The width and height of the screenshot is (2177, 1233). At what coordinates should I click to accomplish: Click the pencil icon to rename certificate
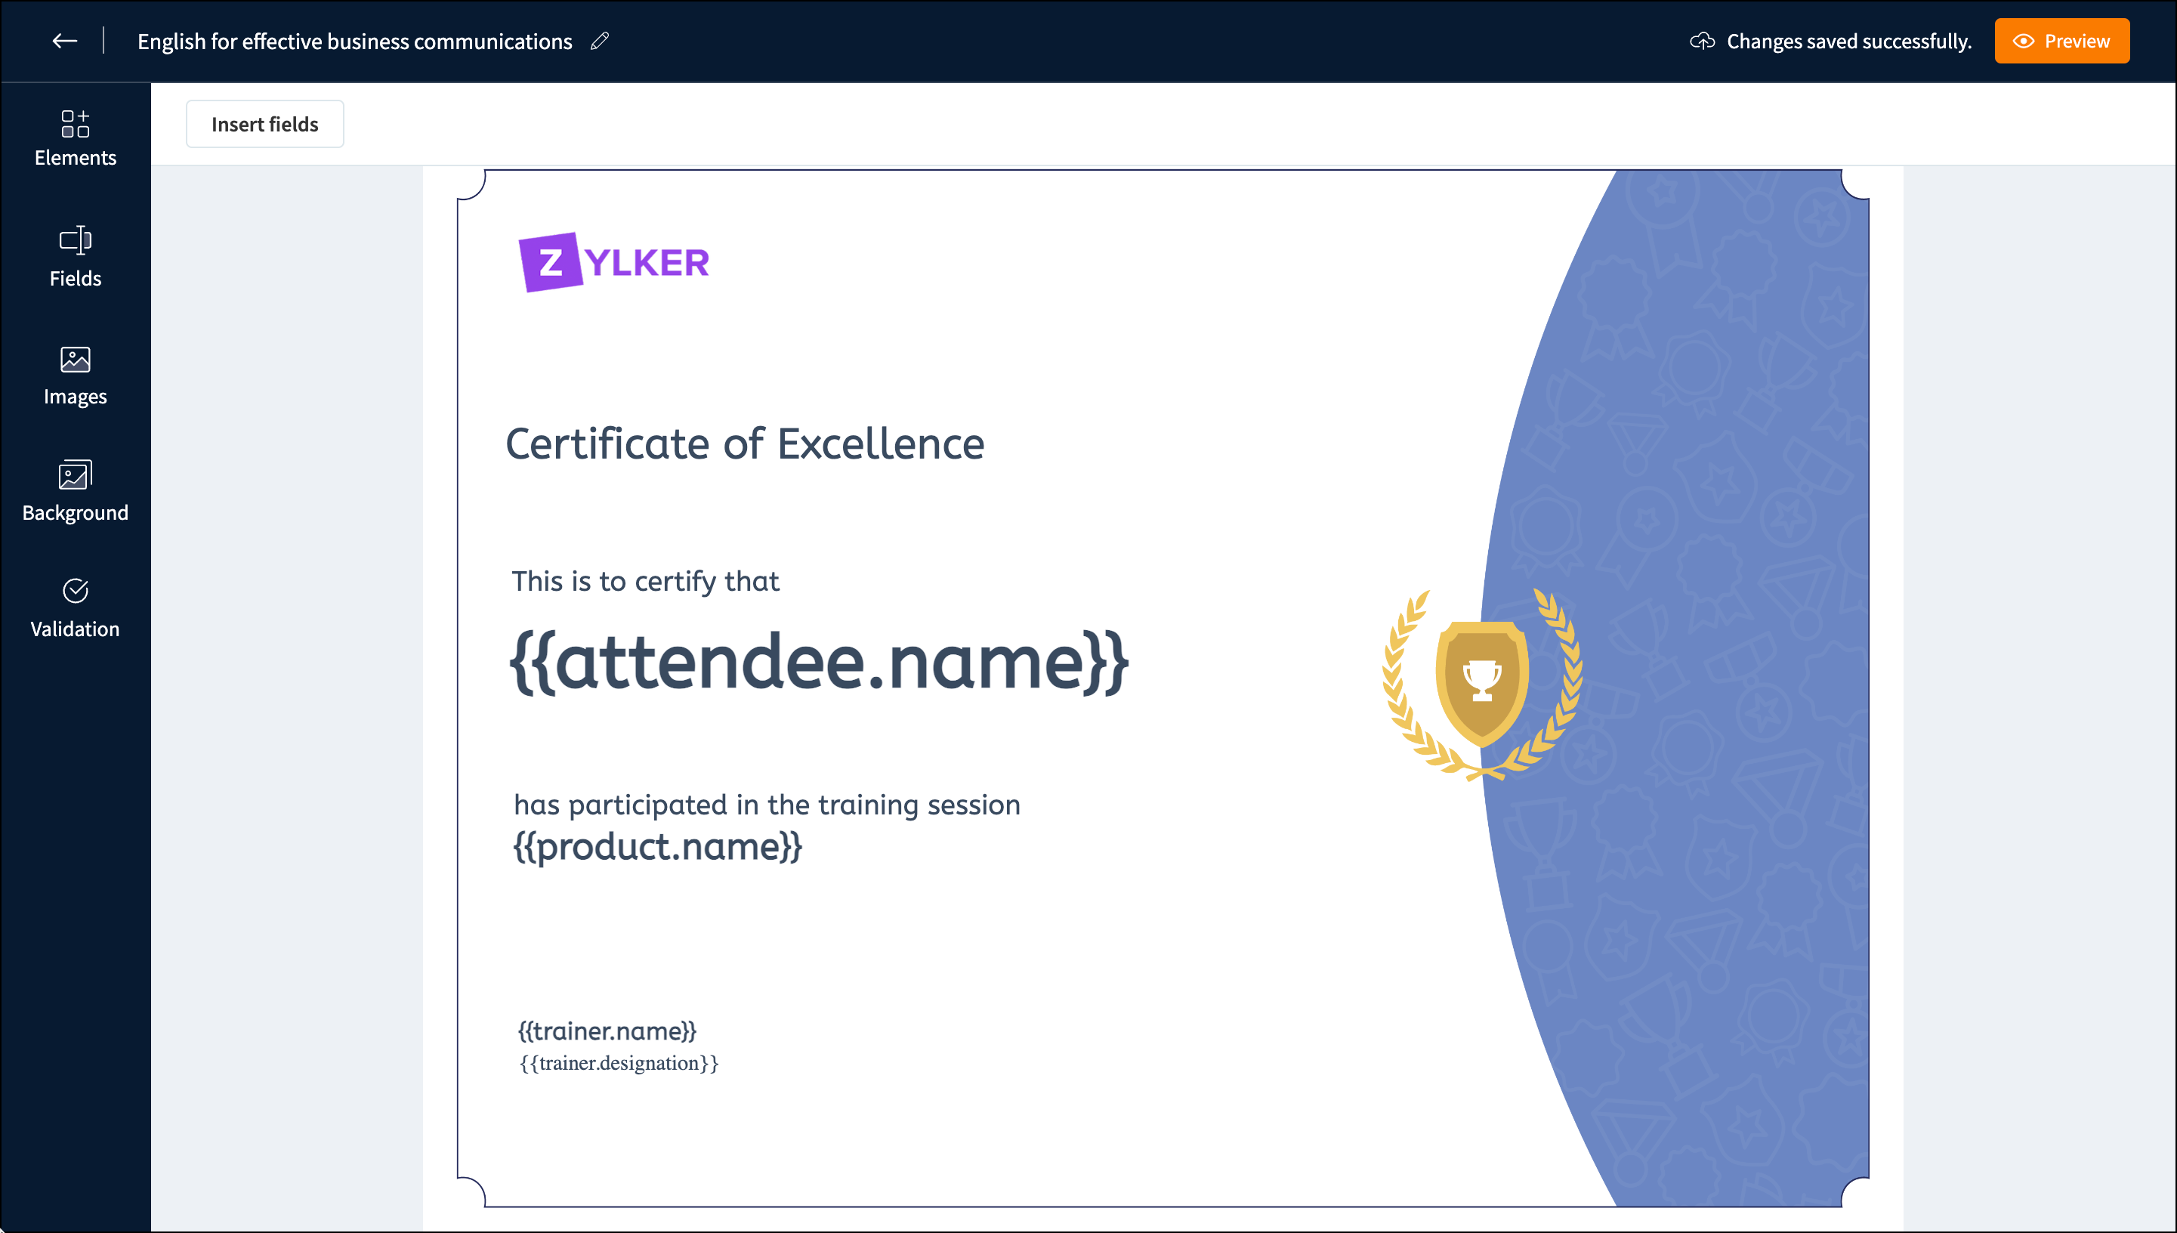click(600, 41)
